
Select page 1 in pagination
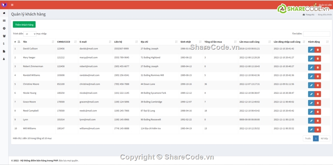click(x=315, y=138)
